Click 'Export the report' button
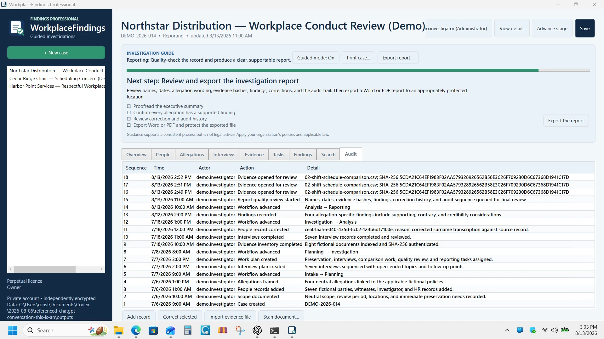Viewport: 604px width, 339px height. click(566, 121)
